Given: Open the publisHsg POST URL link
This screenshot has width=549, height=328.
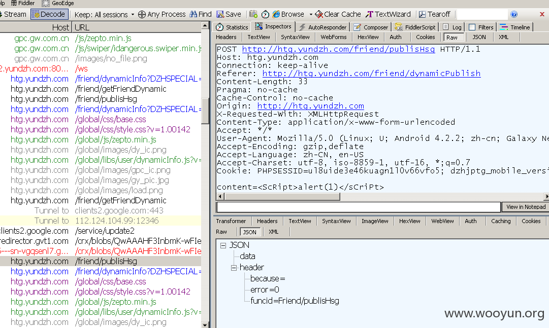Looking at the screenshot, I should pos(338,49).
